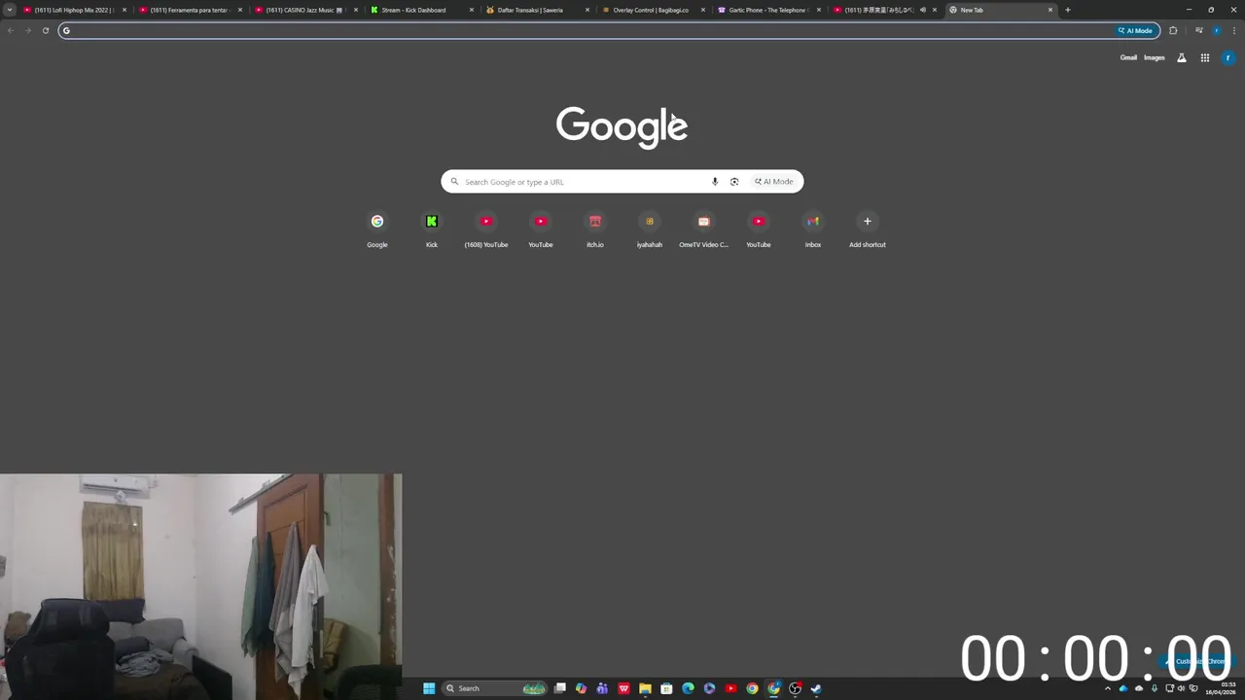1245x700 pixels.
Task: Open the Gmail link
Action: 1128,57
